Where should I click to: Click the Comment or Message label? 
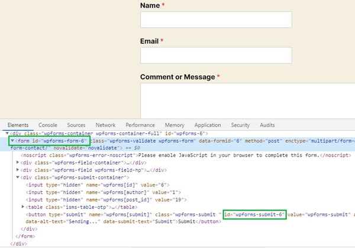pos(177,77)
